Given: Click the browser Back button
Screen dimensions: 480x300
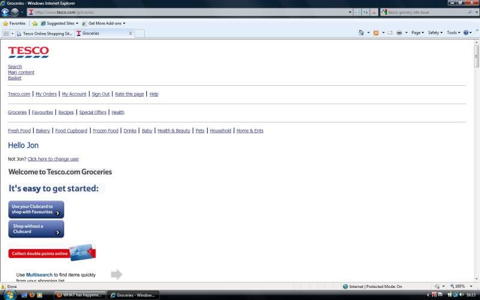Looking at the screenshot, I should [5, 12].
